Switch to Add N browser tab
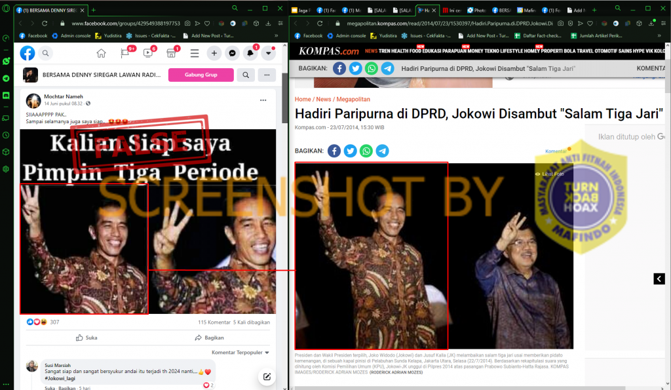Screen dimensions: 671x390 pos(575,10)
